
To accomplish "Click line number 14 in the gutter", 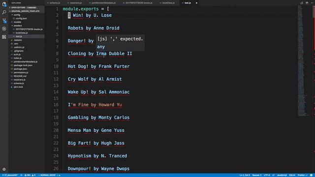I will point(56,92).
